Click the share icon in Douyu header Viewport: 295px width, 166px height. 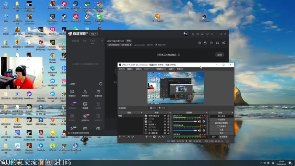coord(223,43)
